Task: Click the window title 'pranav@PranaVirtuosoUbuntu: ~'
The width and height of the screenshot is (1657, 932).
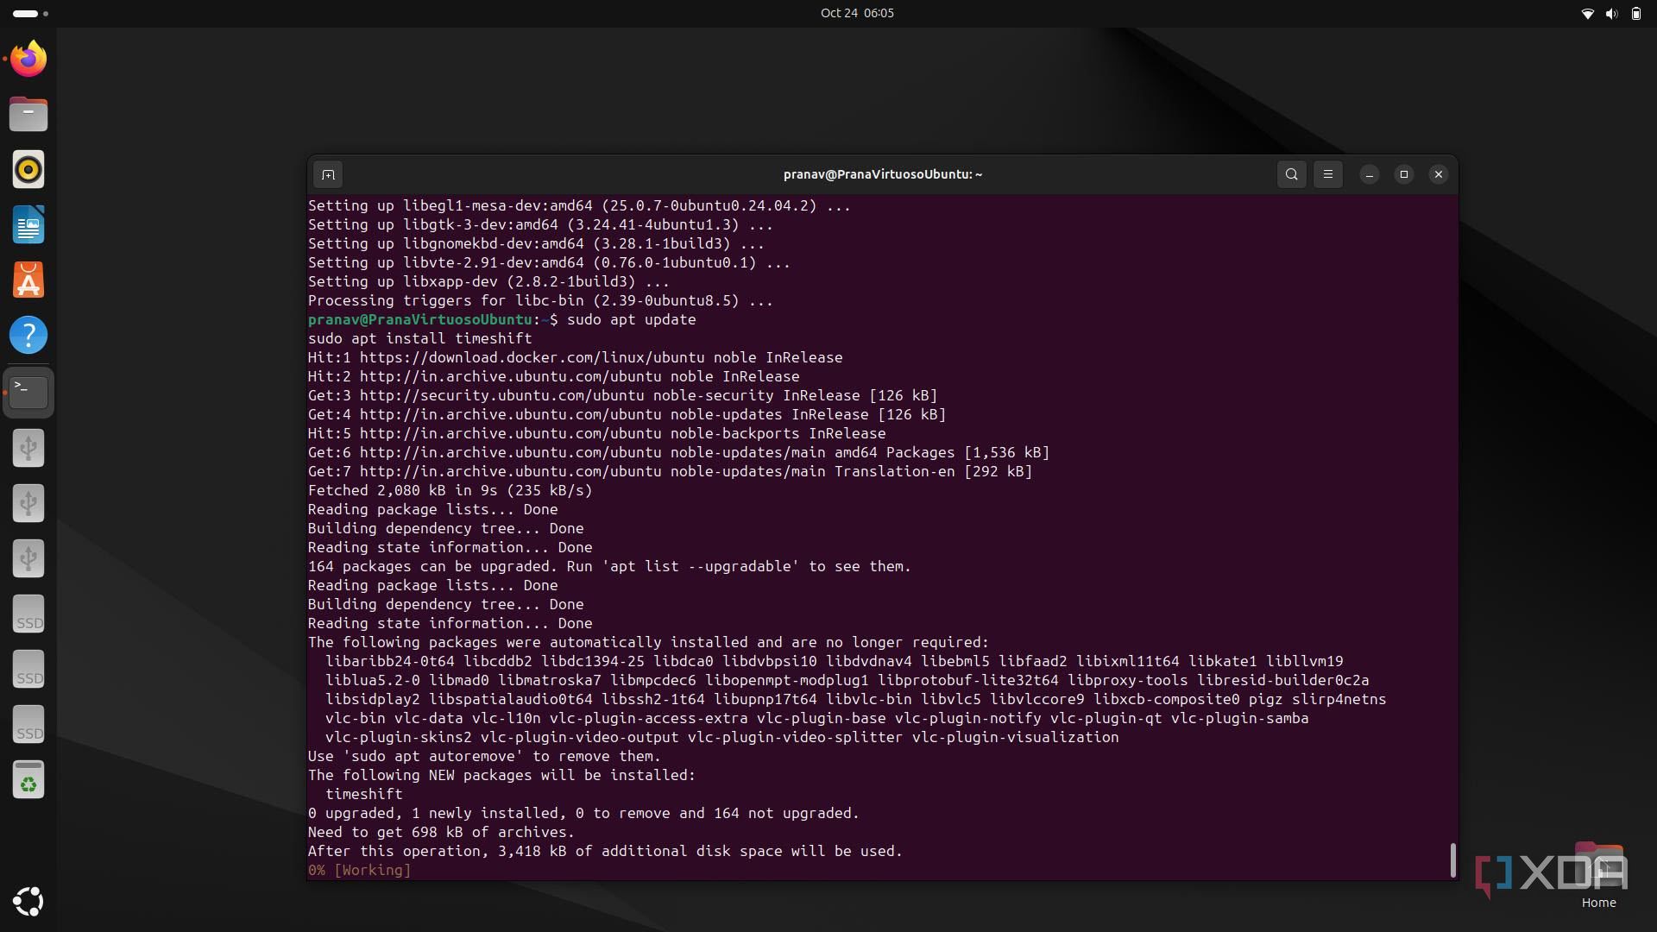Action: 882,174
